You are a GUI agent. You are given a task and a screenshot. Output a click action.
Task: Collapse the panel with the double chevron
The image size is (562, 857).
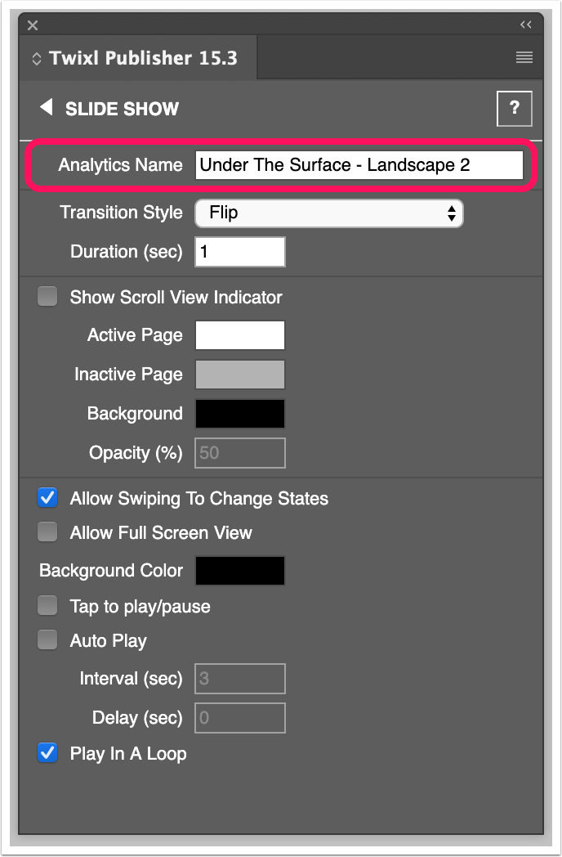(x=526, y=25)
